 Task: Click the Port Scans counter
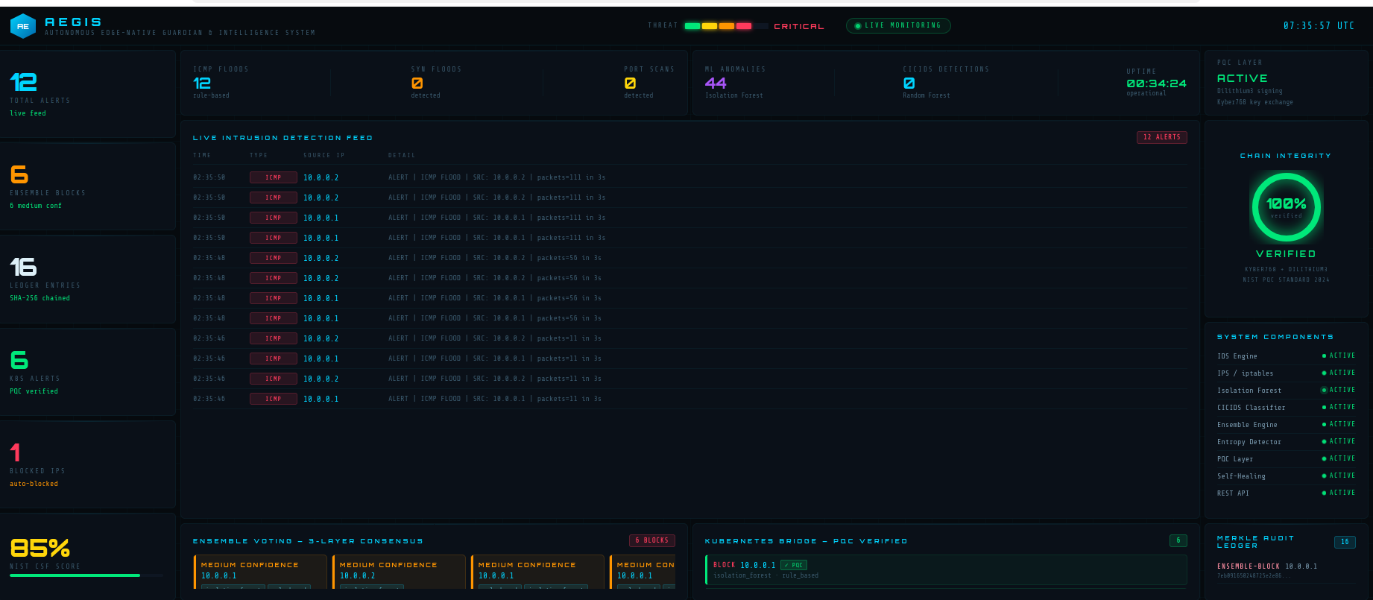648,83
